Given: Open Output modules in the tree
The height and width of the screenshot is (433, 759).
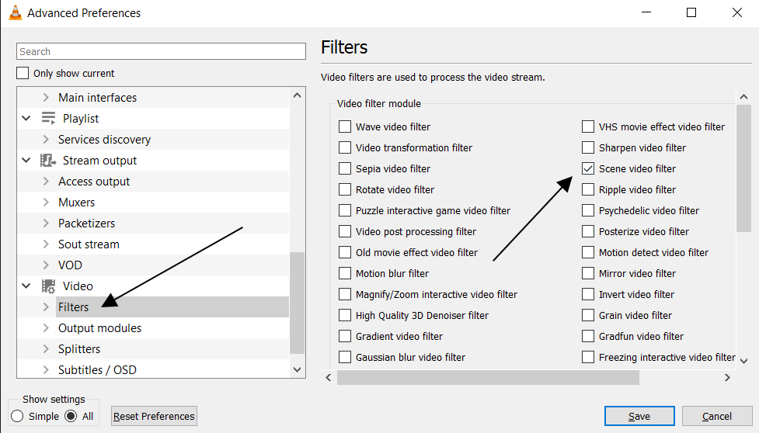Looking at the screenshot, I should [x=99, y=328].
